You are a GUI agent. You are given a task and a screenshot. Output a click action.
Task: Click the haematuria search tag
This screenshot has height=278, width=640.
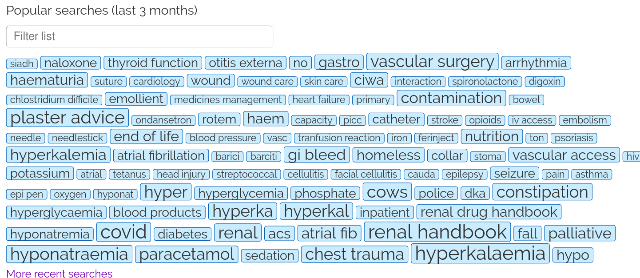tap(47, 80)
